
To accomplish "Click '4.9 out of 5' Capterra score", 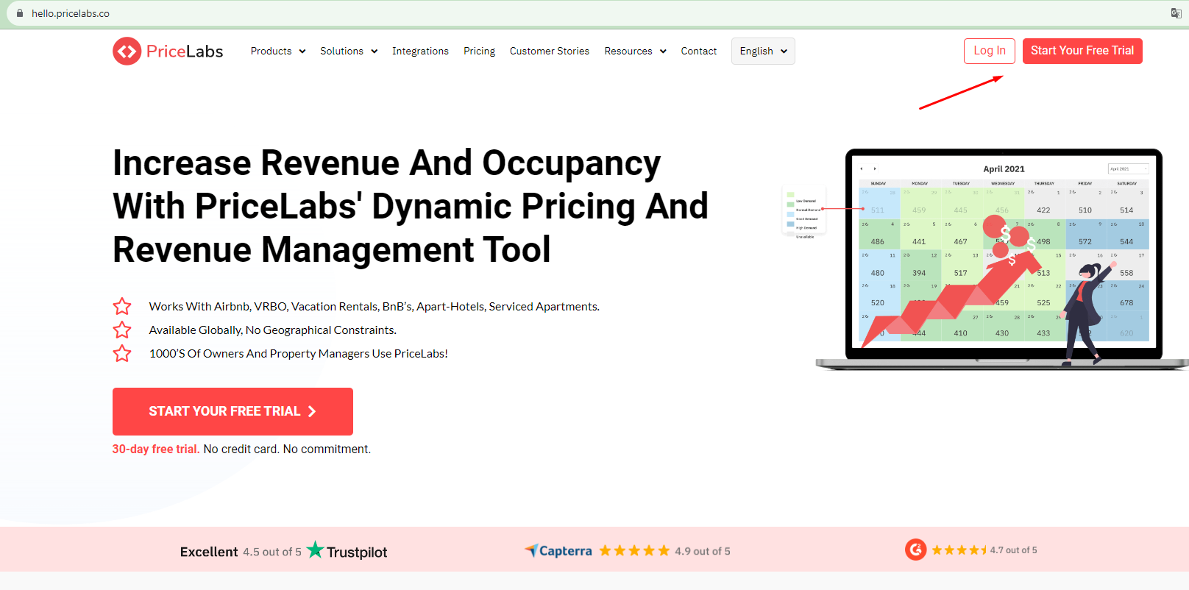I will coord(703,551).
